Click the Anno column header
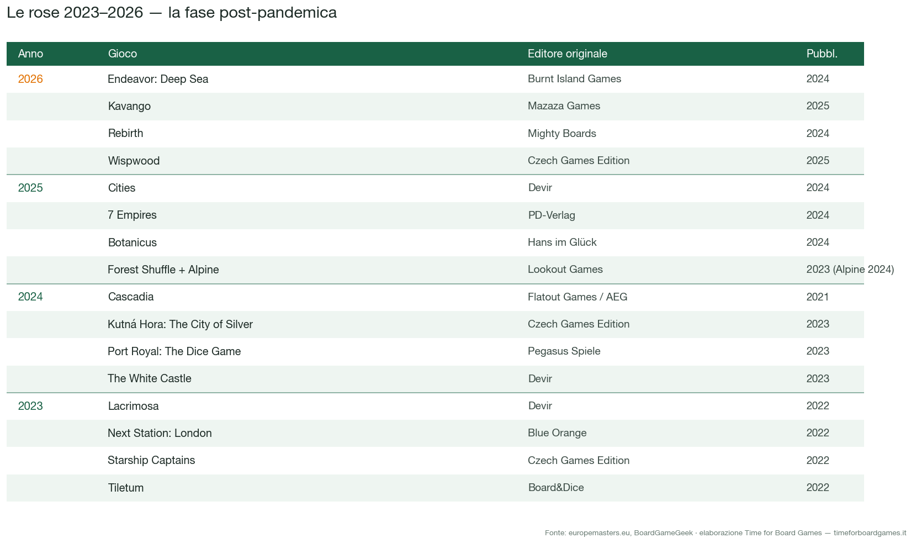Image resolution: width=911 pixels, height=538 pixels. point(30,54)
